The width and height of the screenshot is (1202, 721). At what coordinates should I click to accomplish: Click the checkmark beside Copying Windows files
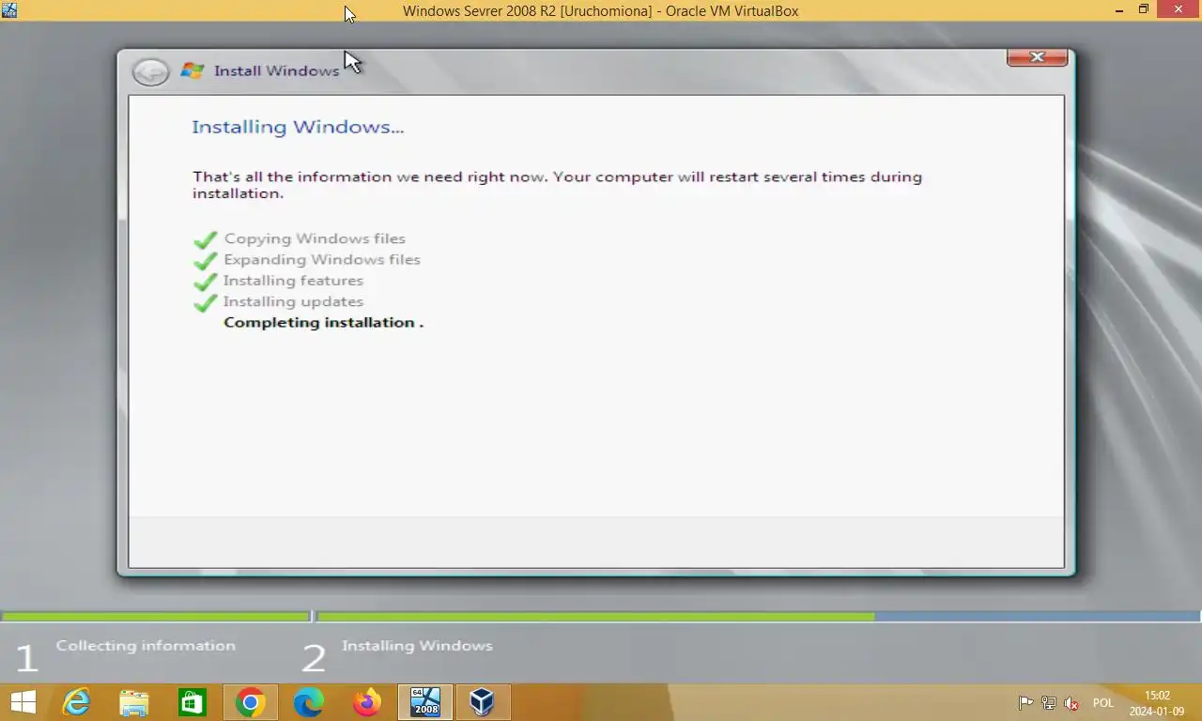(x=206, y=239)
